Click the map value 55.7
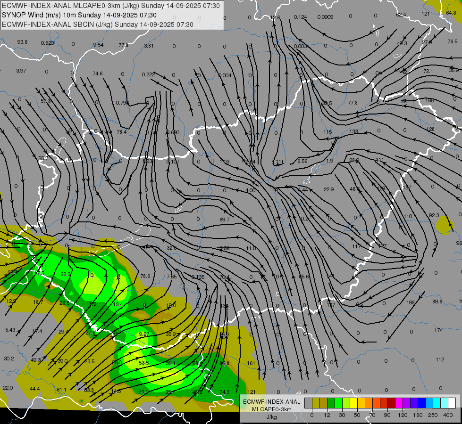This screenshot has width=462, height=424. tap(43, 158)
